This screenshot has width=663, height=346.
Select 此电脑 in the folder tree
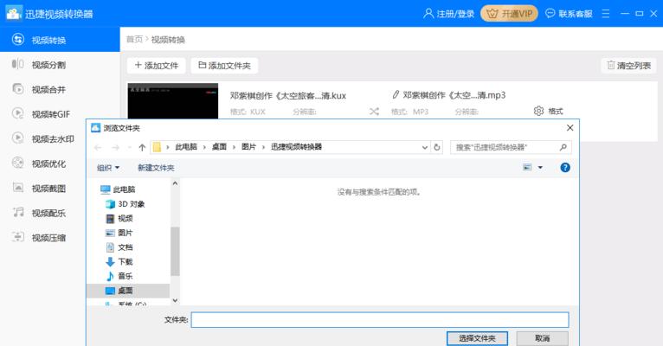tap(118, 189)
